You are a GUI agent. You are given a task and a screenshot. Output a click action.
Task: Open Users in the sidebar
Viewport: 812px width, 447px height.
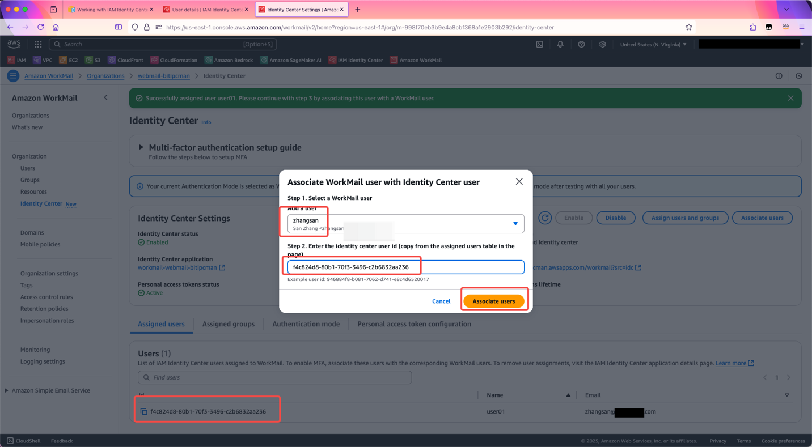(x=28, y=168)
